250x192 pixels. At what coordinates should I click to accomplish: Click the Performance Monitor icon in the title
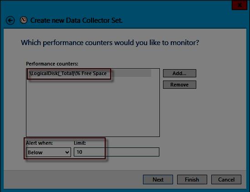pyautogui.click(x=24, y=20)
